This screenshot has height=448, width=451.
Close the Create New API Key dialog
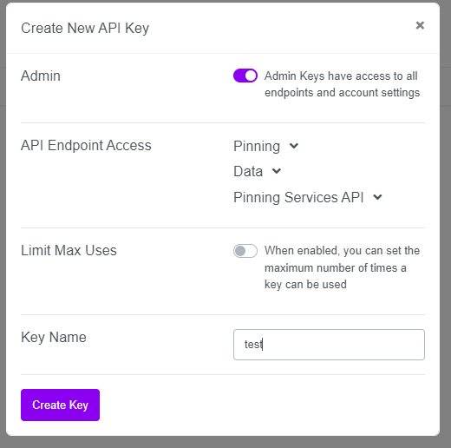(x=420, y=25)
